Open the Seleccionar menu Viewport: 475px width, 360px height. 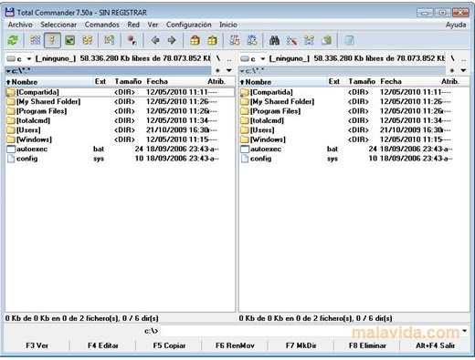(58, 25)
